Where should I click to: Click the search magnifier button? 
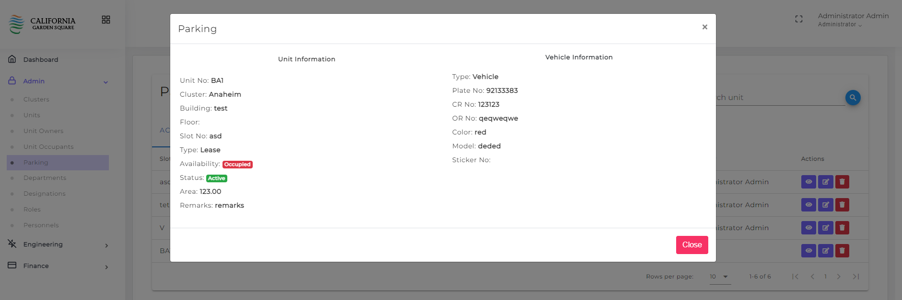(x=853, y=98)
